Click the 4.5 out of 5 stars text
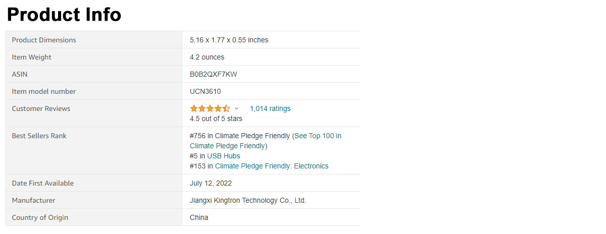The width and height of the screenshot is (606, 234). coord(216,119)
